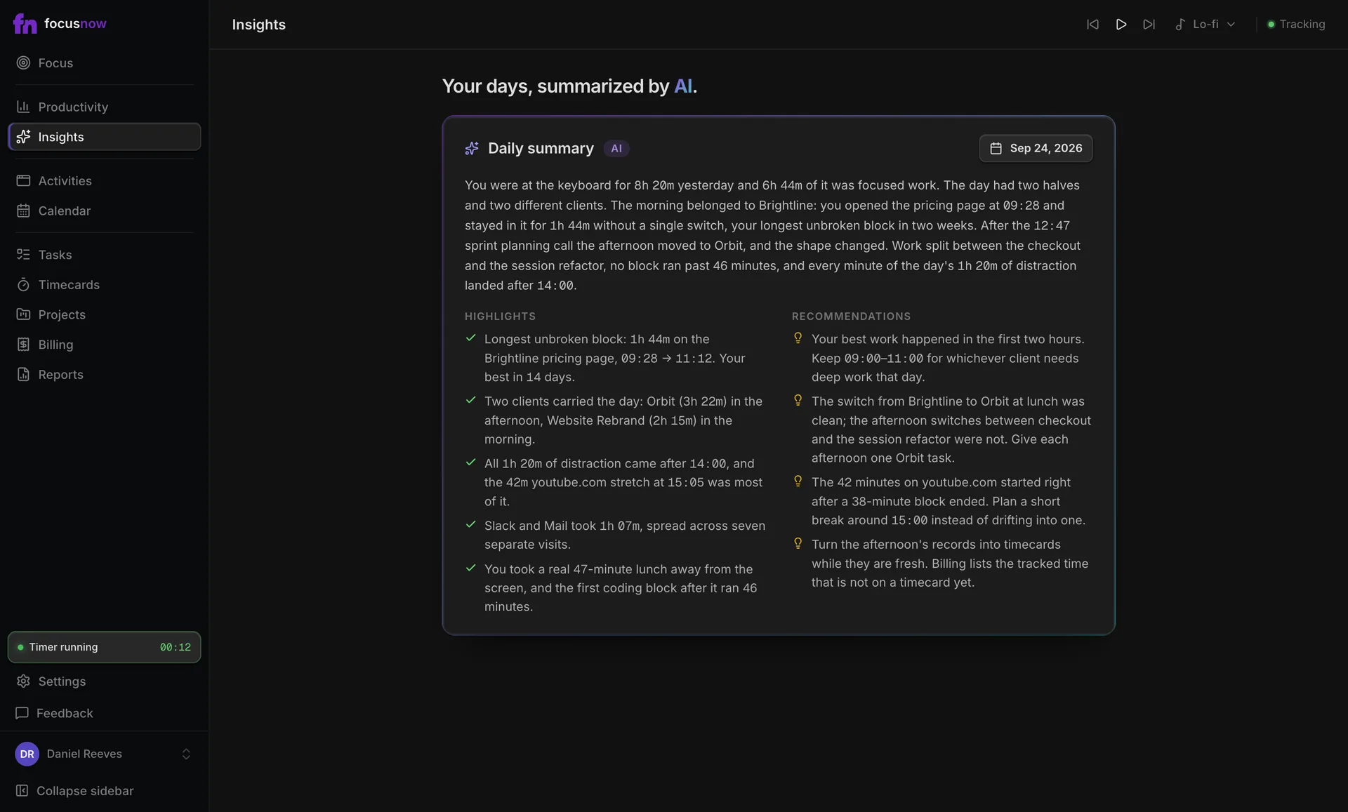Click the HIGHLIGHTS section heading
Image resolution: width=1348 pixels, height=812 pixels.
tap(500, 317)
